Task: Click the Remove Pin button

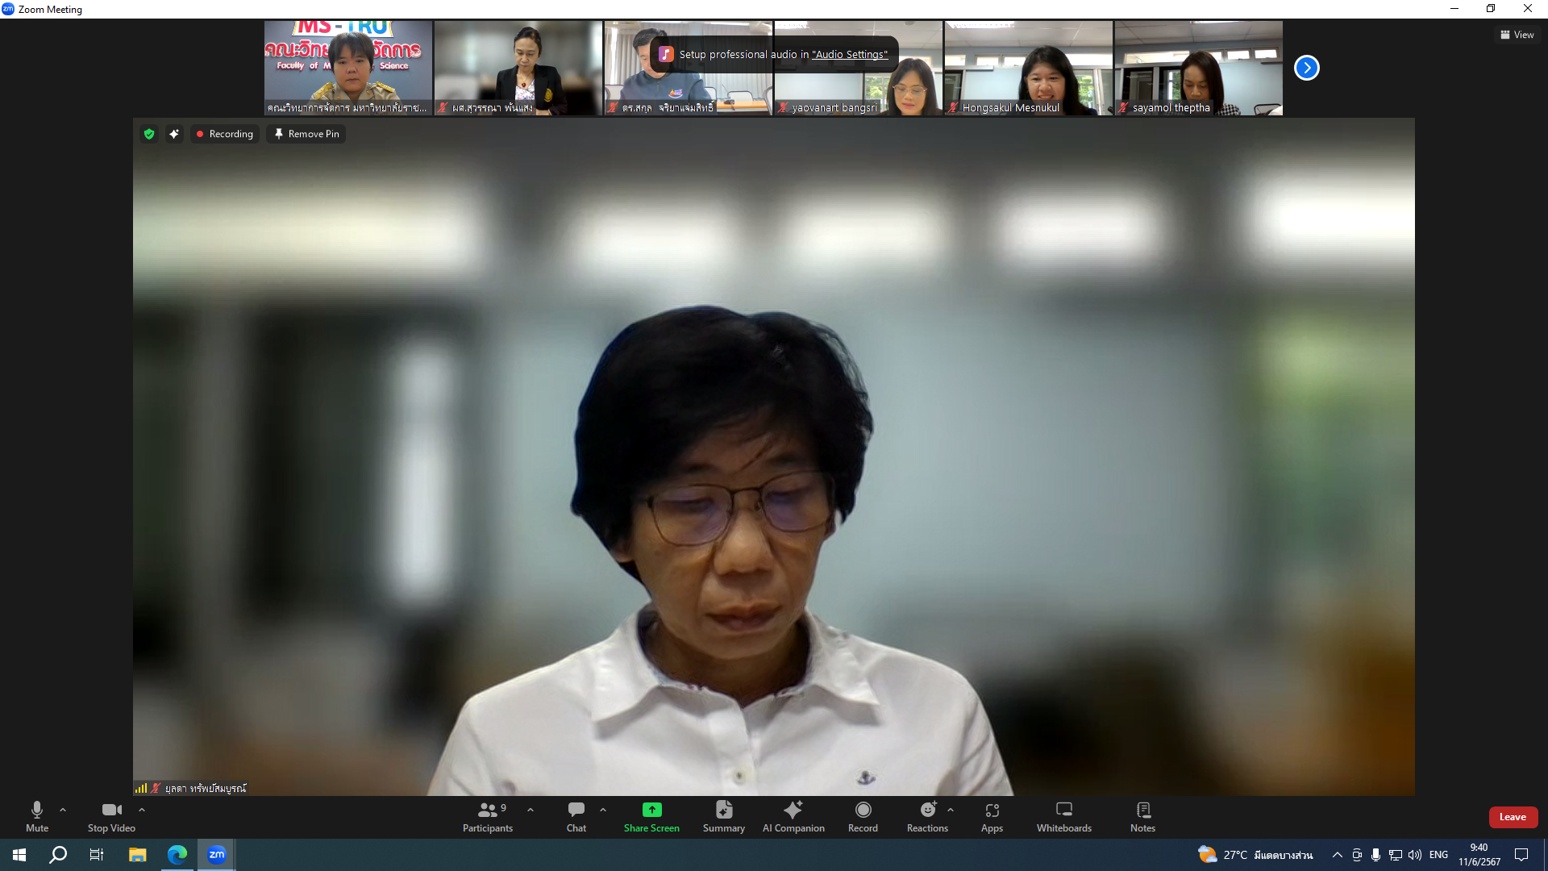Action: click(x=306, y=134)
